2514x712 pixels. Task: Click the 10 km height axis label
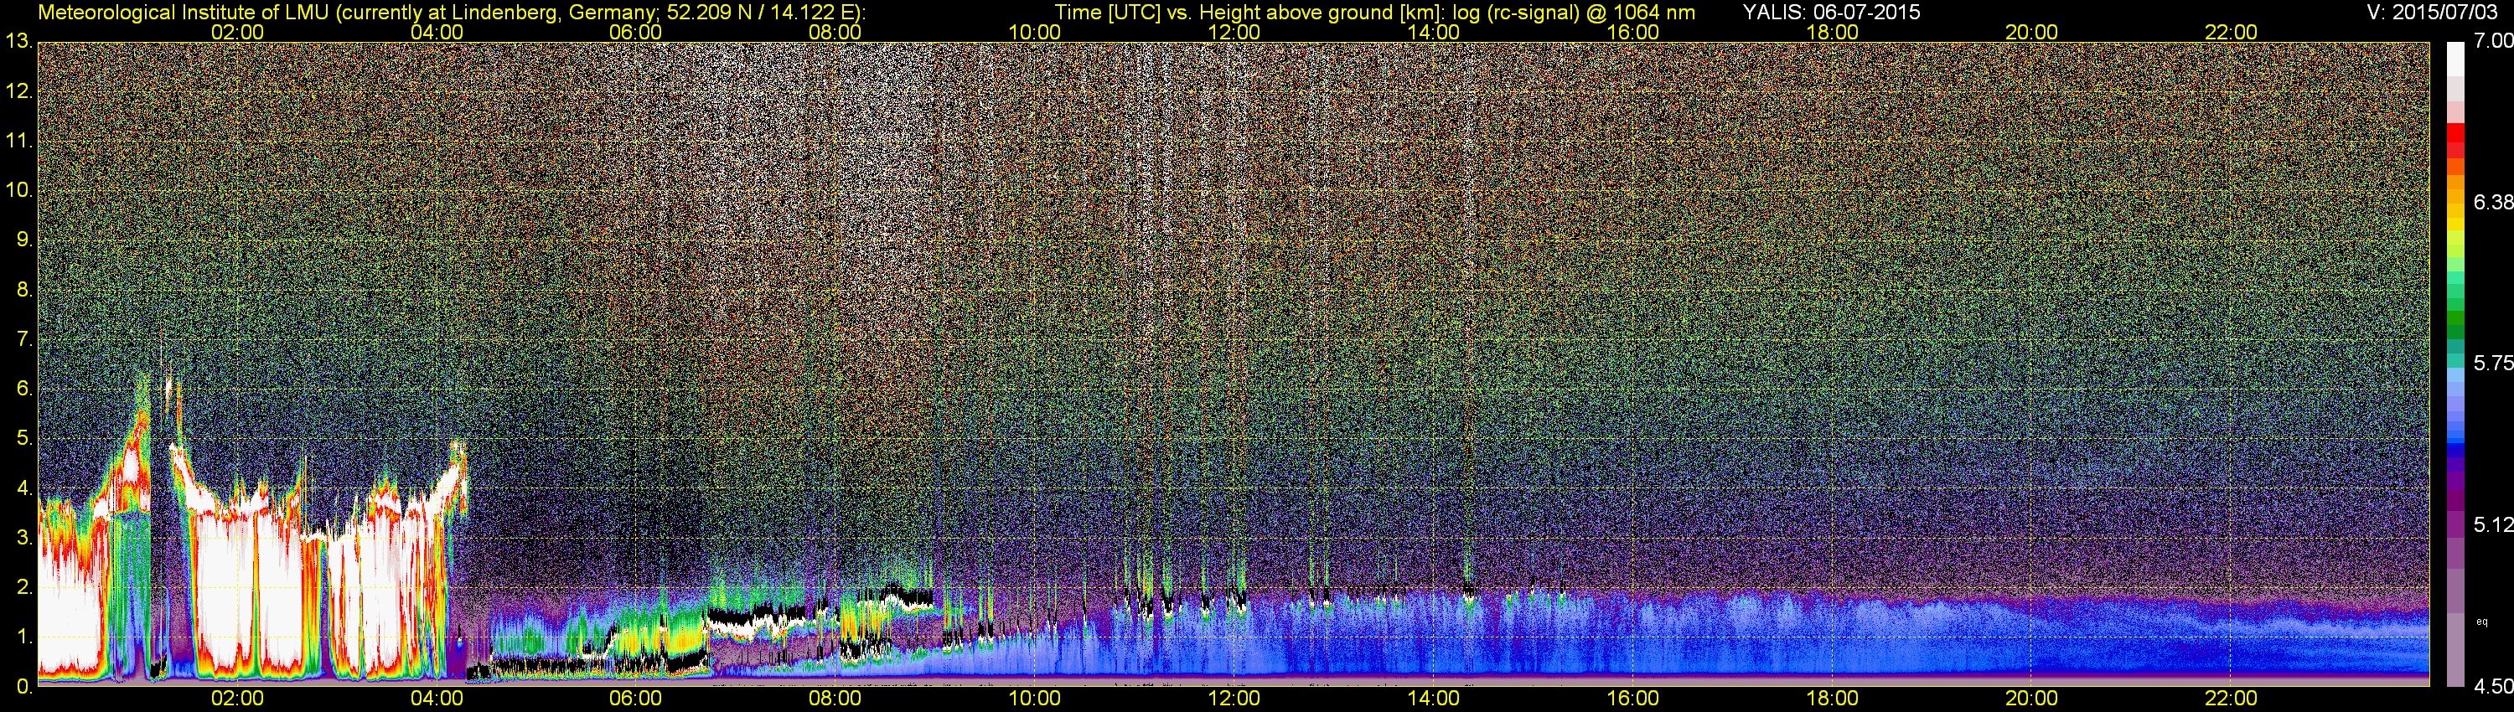[x=18, y=190]
